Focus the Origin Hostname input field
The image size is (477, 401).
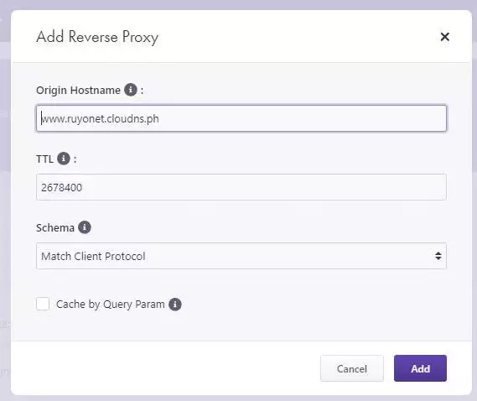click(241, 118)
